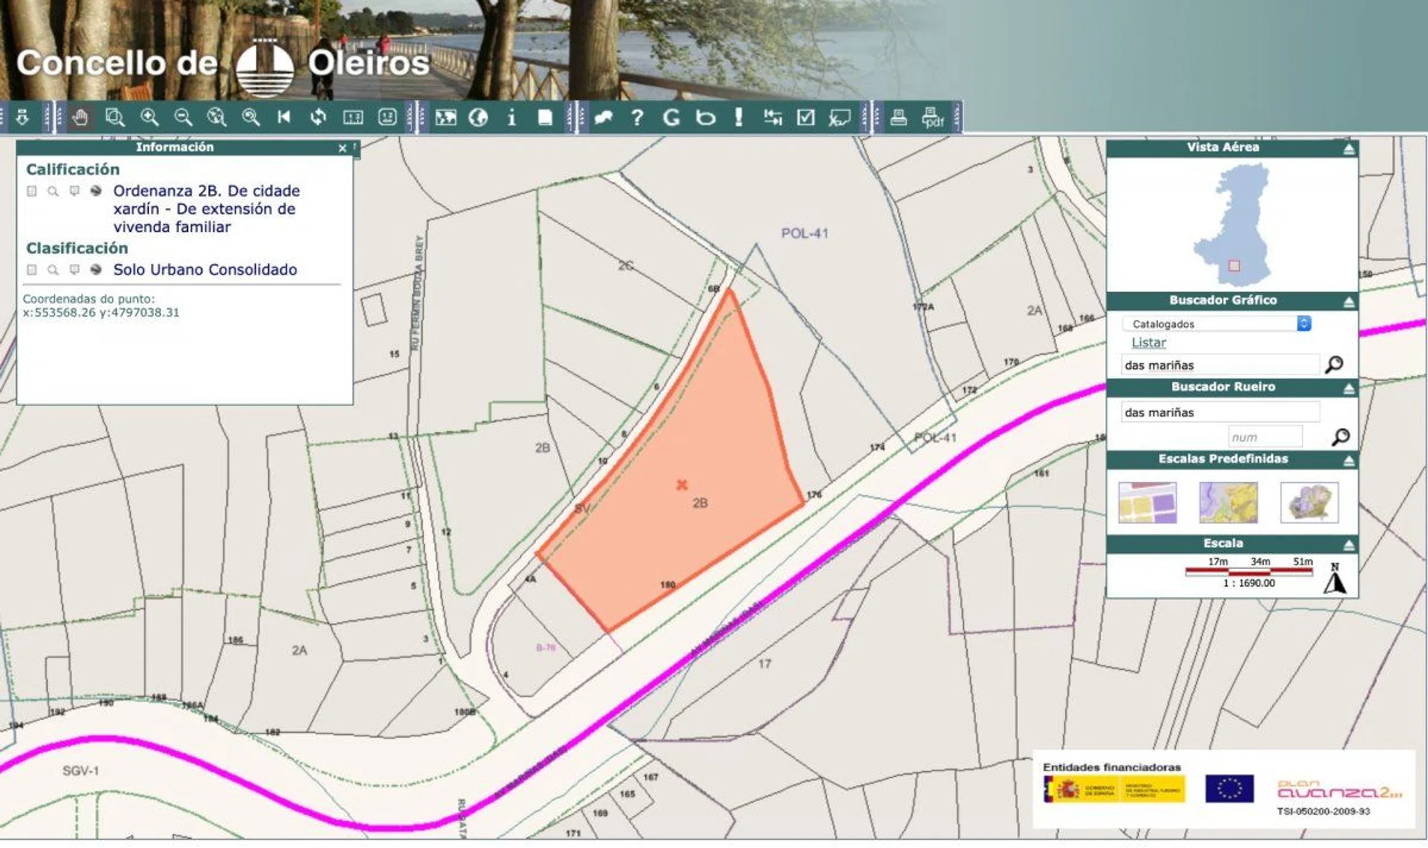
Task: Toggle sphere icon beside Solo Urbano Consolidado
Action: pos(96,269)
